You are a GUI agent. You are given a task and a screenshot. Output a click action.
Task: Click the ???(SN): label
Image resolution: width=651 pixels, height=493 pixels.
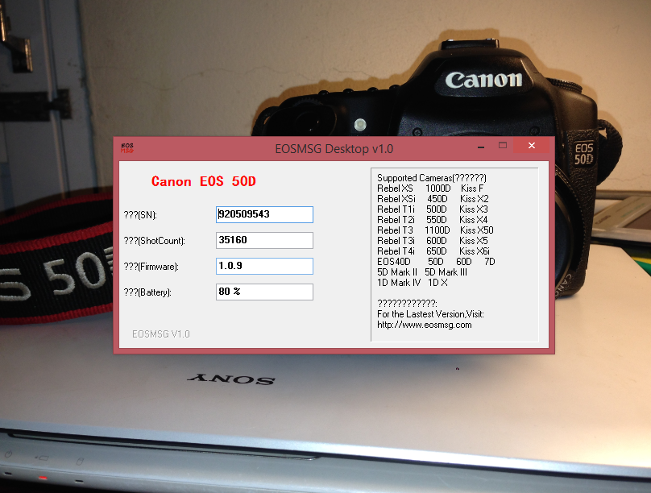(140, 215)
